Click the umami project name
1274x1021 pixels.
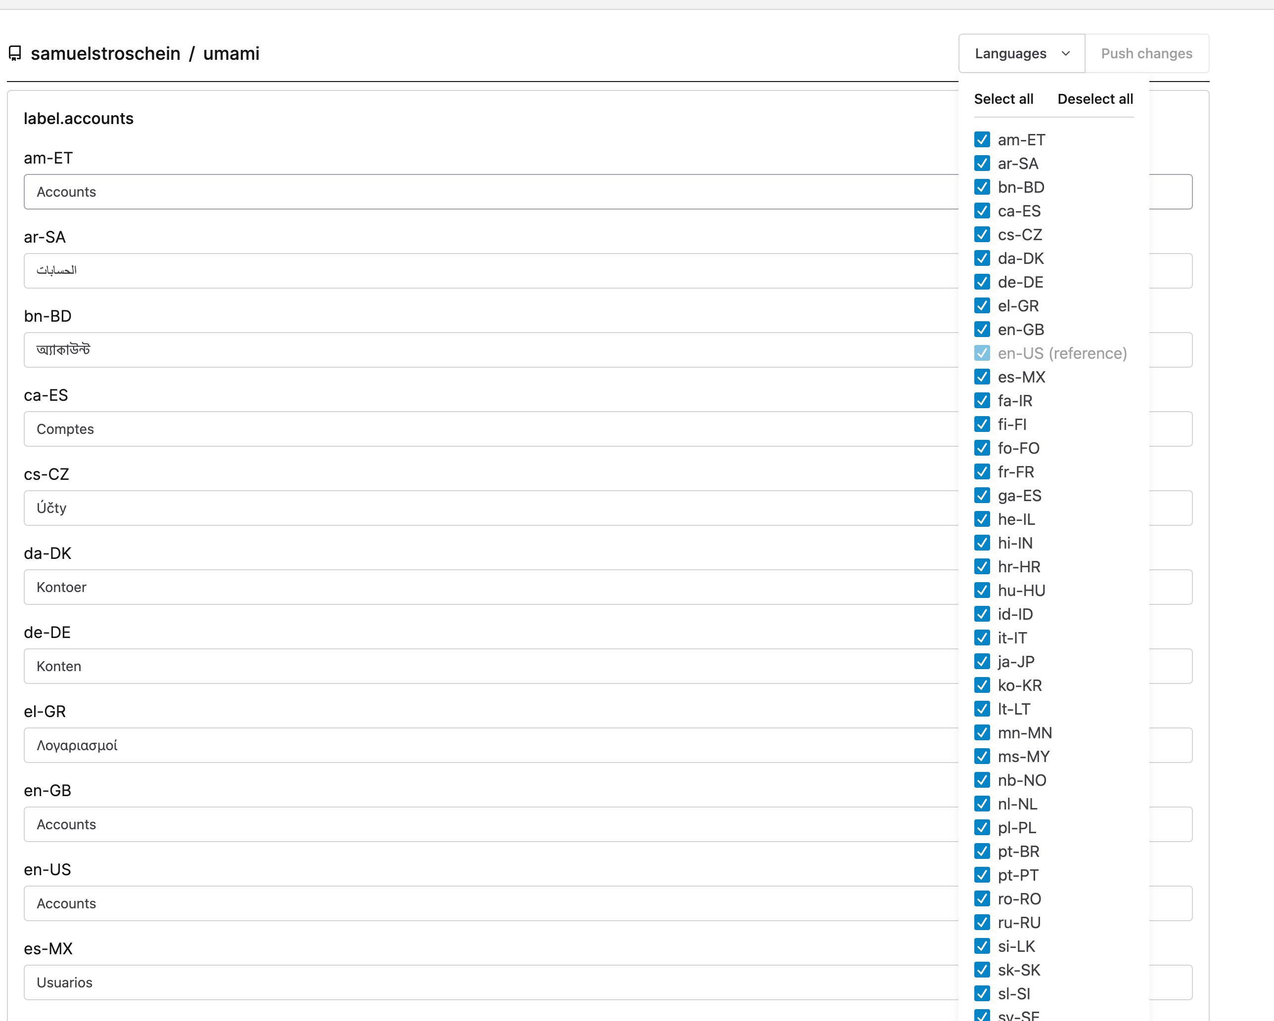(x=231, y=54)
